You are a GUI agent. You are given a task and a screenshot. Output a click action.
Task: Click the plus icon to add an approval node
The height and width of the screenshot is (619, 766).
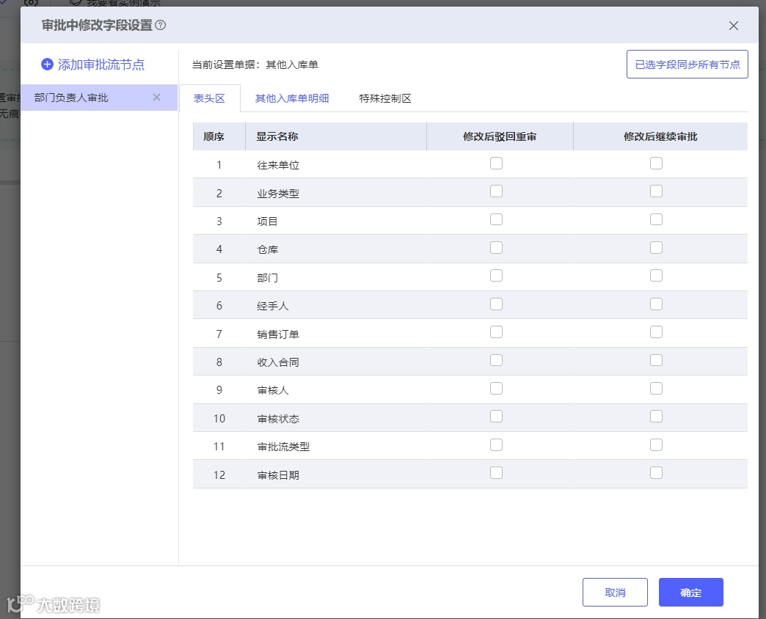point(47,65)
